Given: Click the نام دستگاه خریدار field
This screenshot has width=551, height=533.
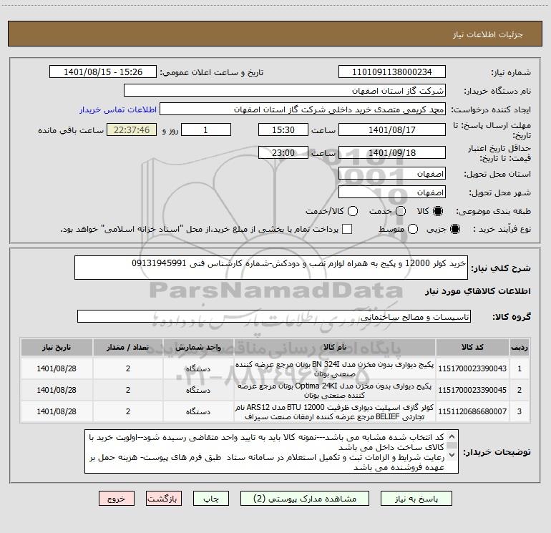Looking at the screenshot, I should pos(285,90).
